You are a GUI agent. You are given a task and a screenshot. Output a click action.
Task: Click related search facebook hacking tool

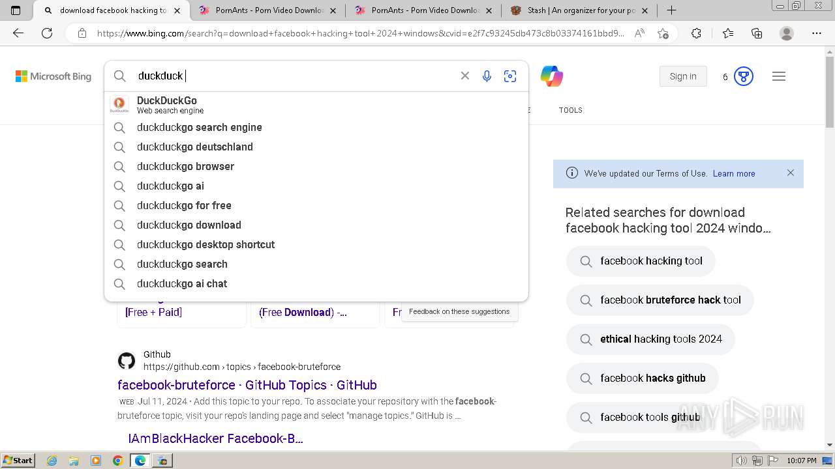point(641,261)
